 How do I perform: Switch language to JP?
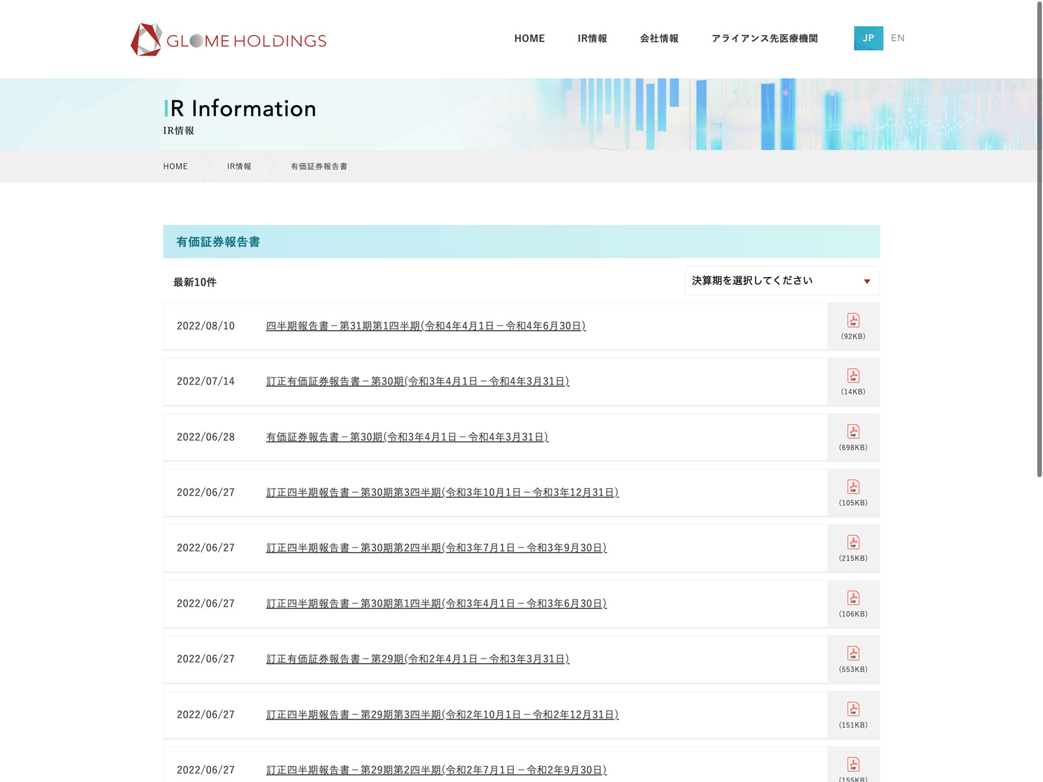click(868, 38)
